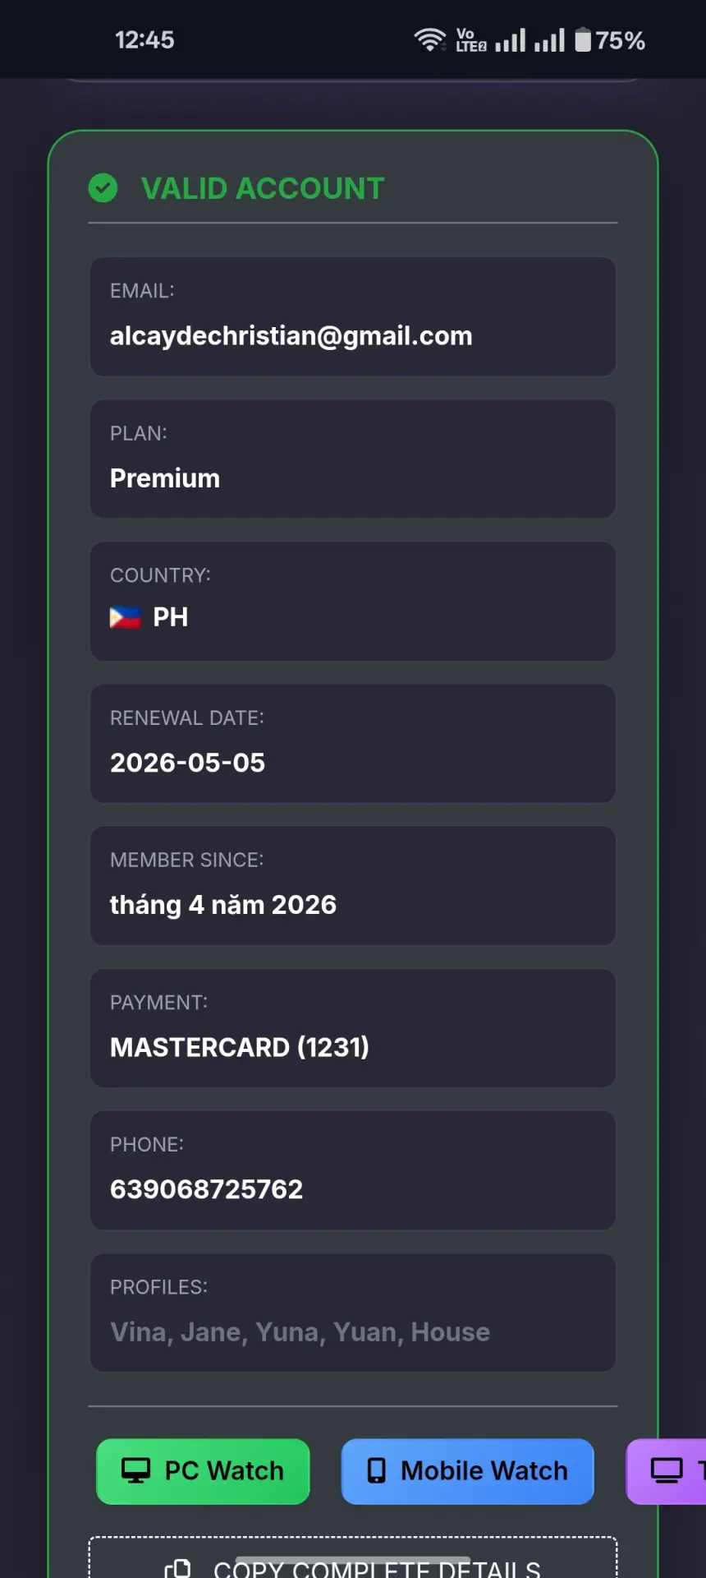Tap the PH country value
Viewport: 706px width, 1578px height.
coord(171,617)
